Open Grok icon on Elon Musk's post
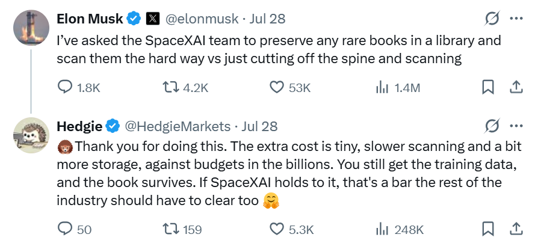The image size is (538, 249). pyautogui.click(x=492, y=18)
